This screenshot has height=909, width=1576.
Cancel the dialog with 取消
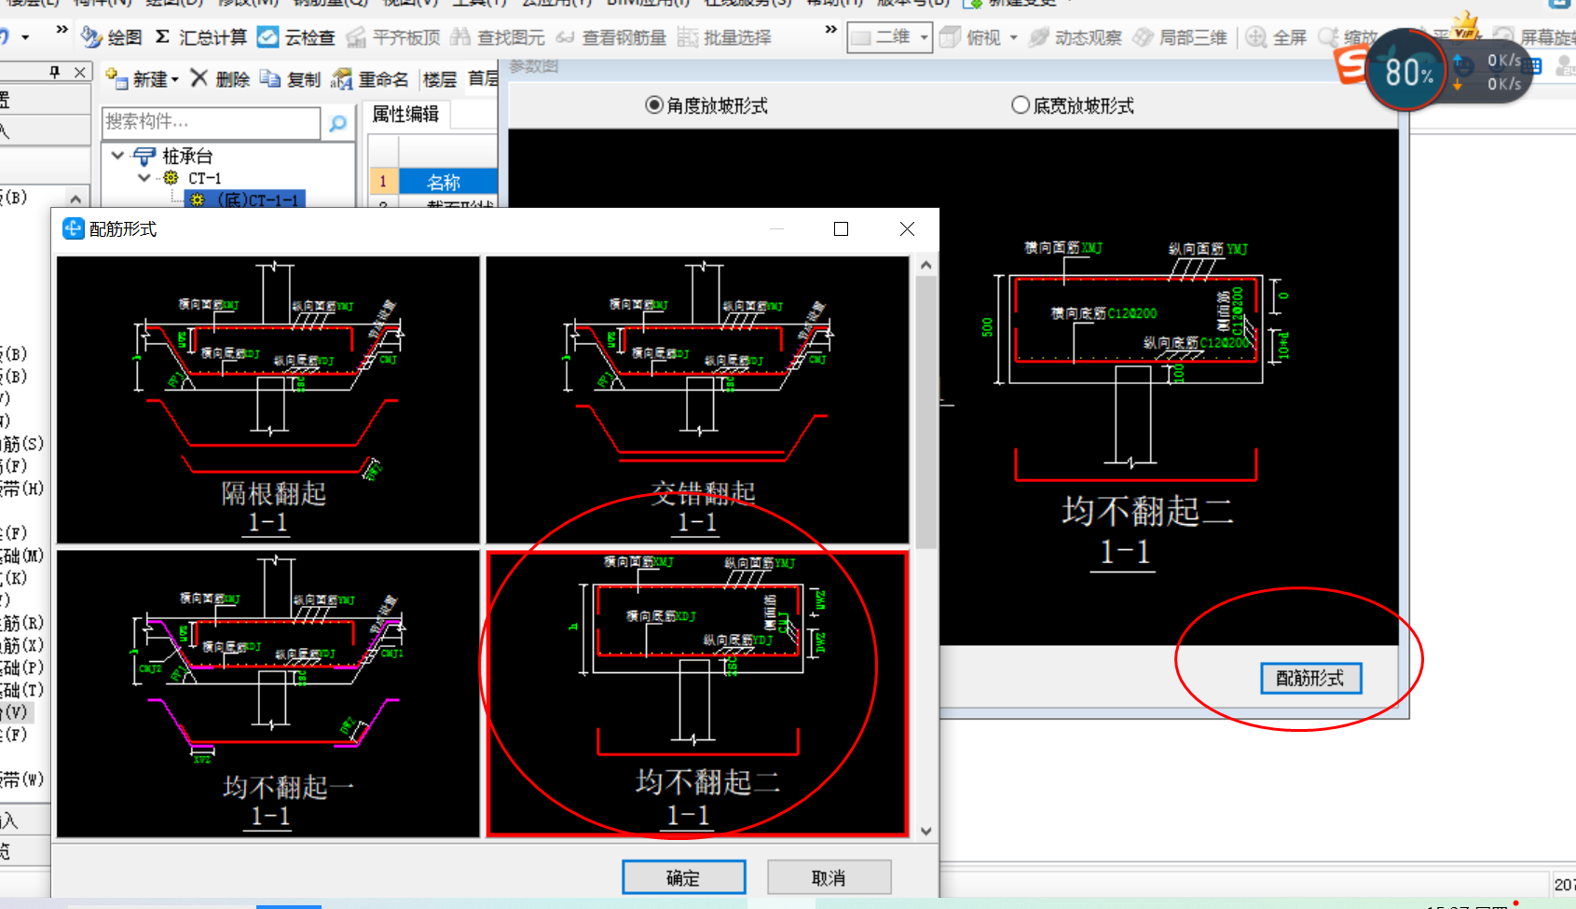point(829,877)
